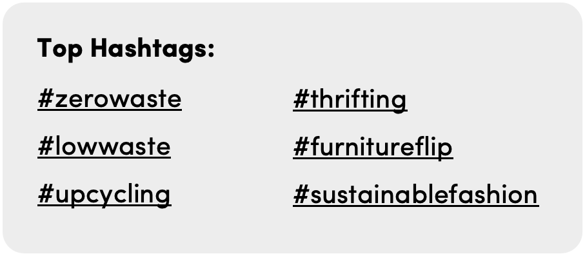Click the #lowwaste hashtag link
The image size is (585, 254).
[104, 147]
